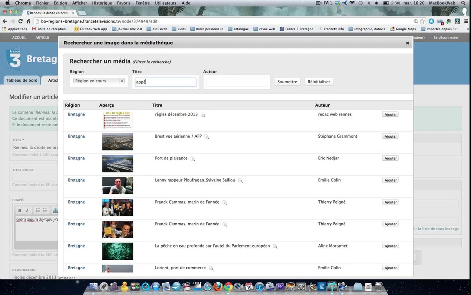
Task: Click the 'Aperçu' column header
Action: click(x=107, y=105)
